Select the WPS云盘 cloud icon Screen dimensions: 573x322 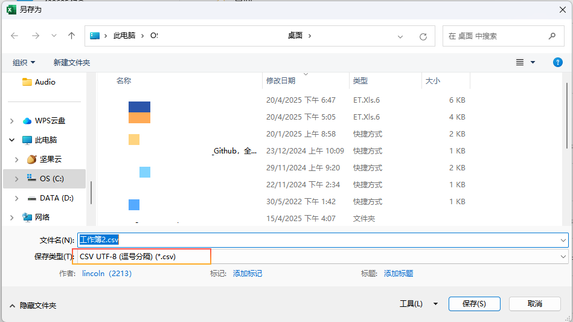27,121
